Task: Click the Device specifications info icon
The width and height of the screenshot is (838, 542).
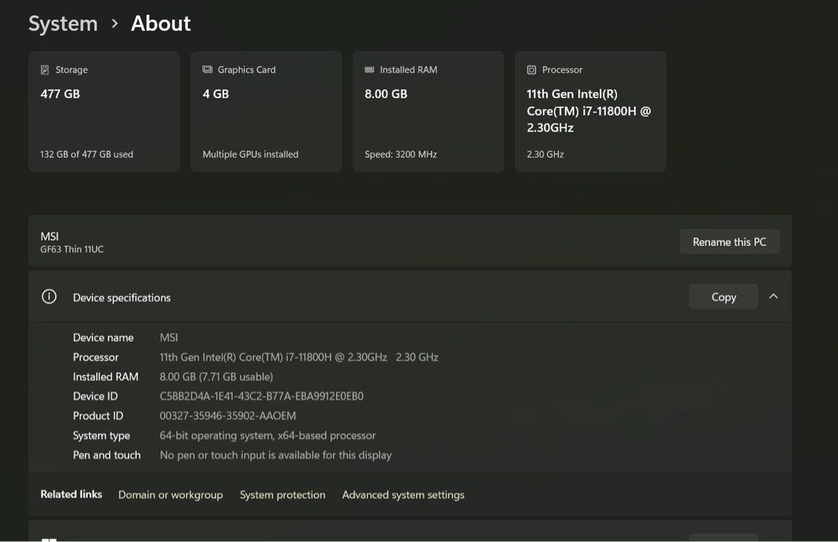Action: click(x=49, y=297)
